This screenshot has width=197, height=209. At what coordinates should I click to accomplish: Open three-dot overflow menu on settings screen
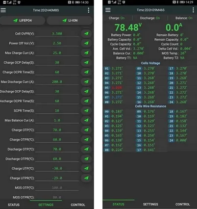pos(89,10)
